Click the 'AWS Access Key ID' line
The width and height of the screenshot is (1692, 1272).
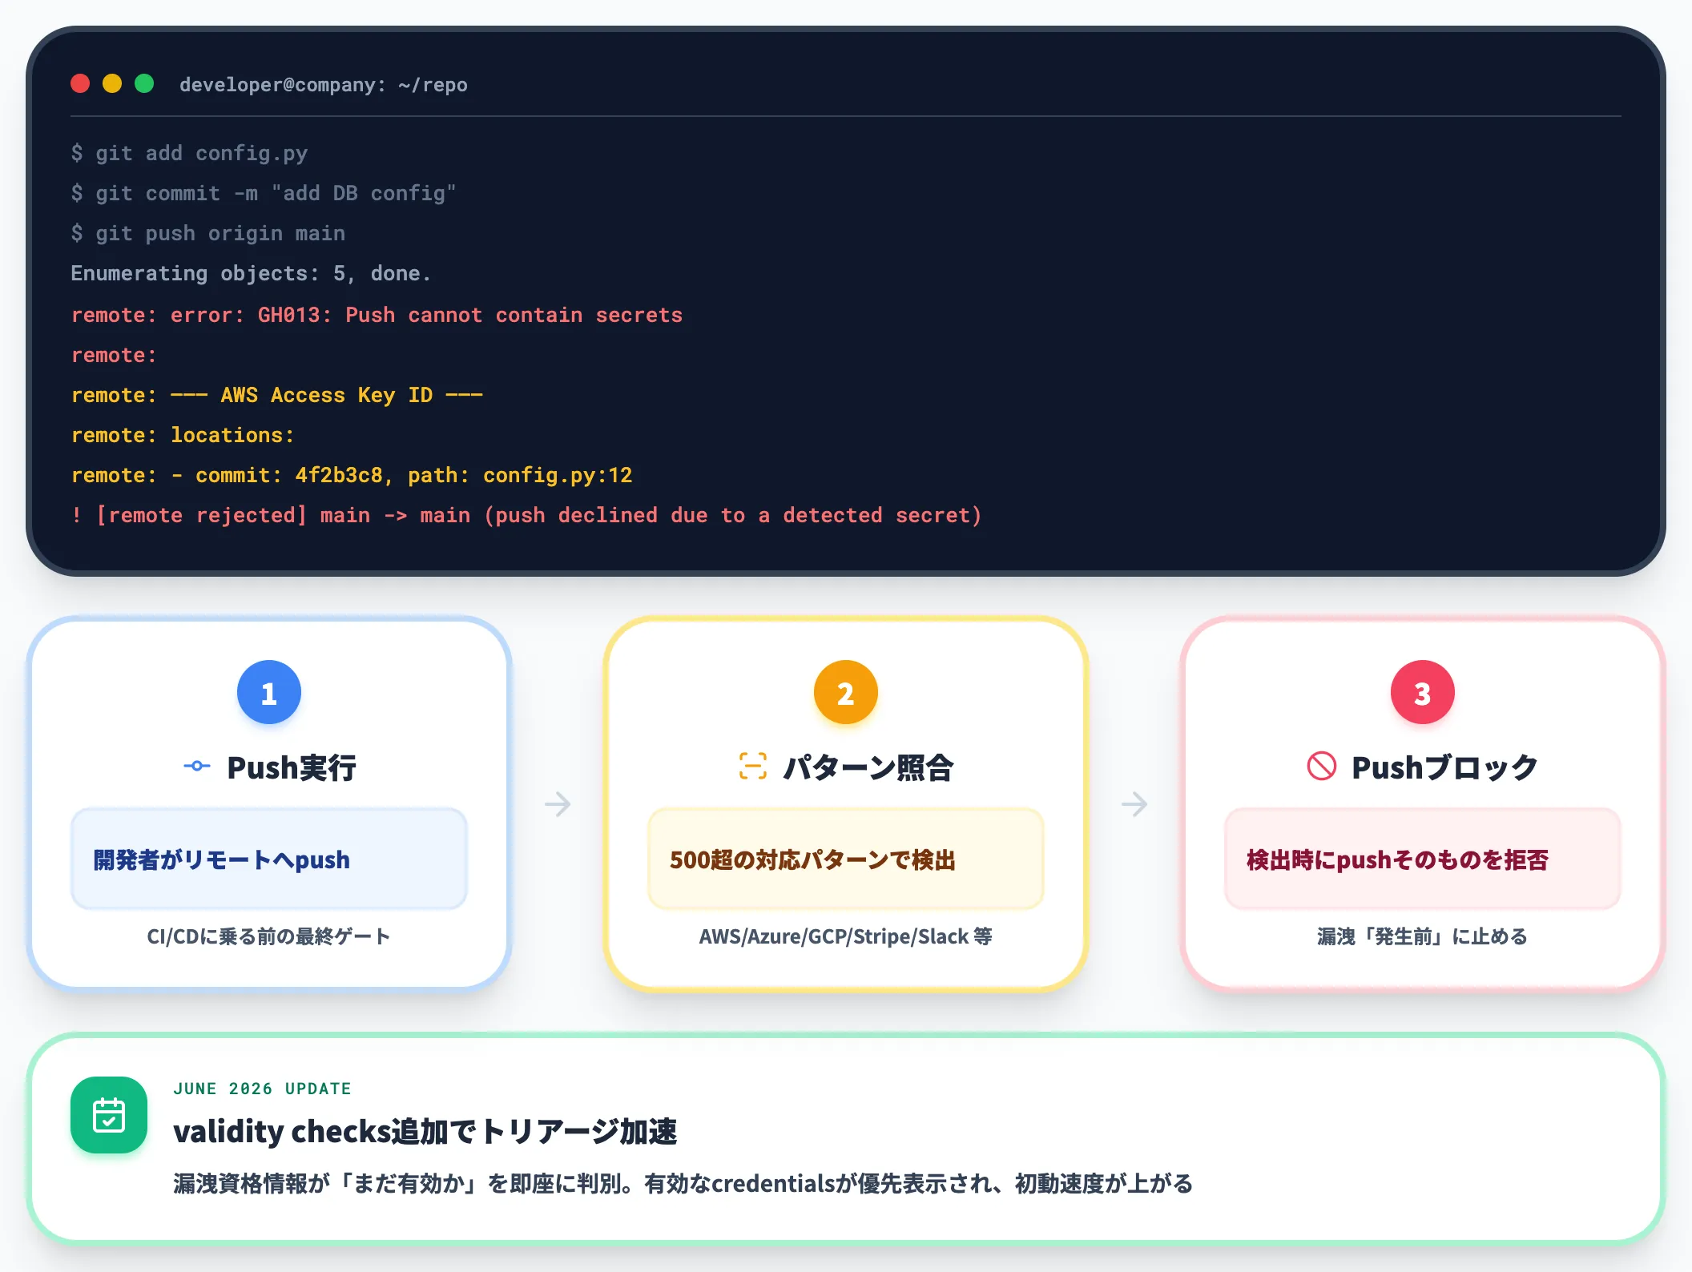click(x=277, y=395)
